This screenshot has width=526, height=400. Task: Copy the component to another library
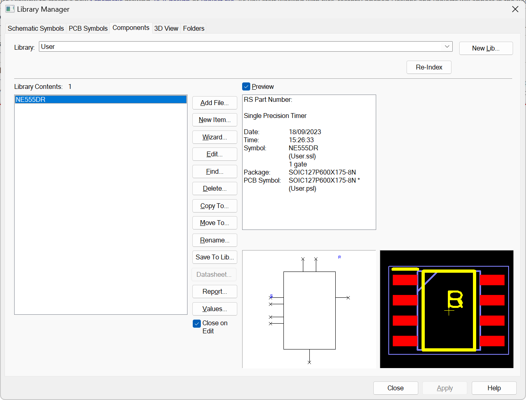[215, 206]
